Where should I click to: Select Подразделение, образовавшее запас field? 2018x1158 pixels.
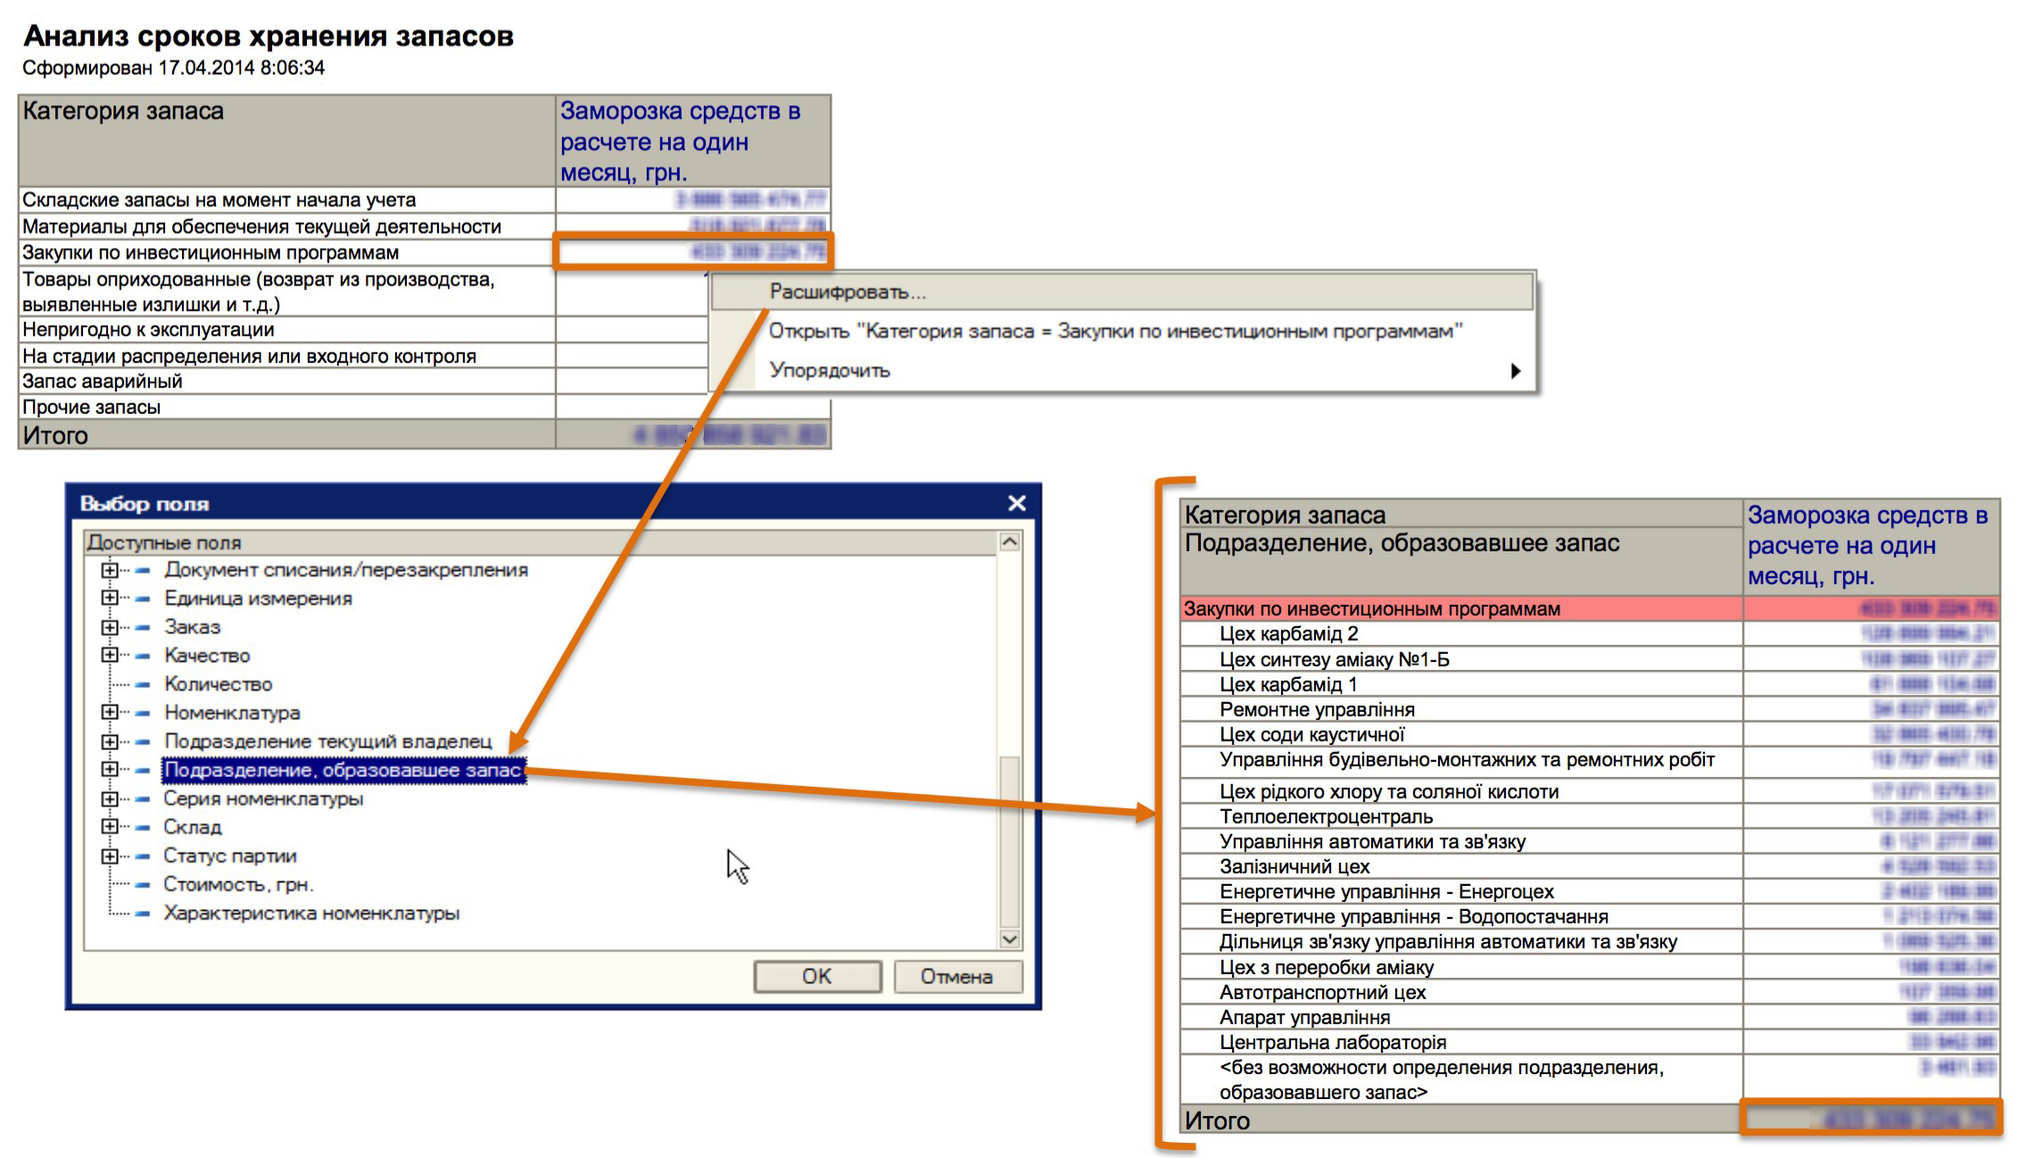coord(343,771)
